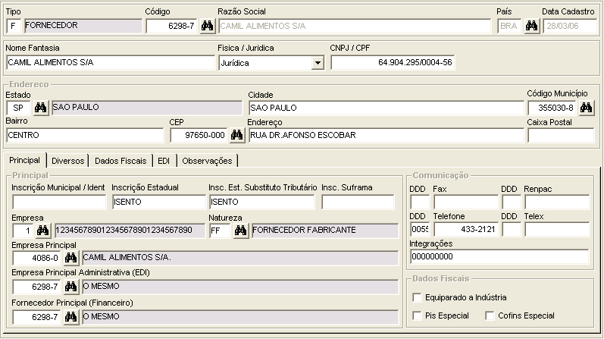Click the CNPJ / CPF field
This screenshot has height=339, width=604.
(x=393, y=62)
